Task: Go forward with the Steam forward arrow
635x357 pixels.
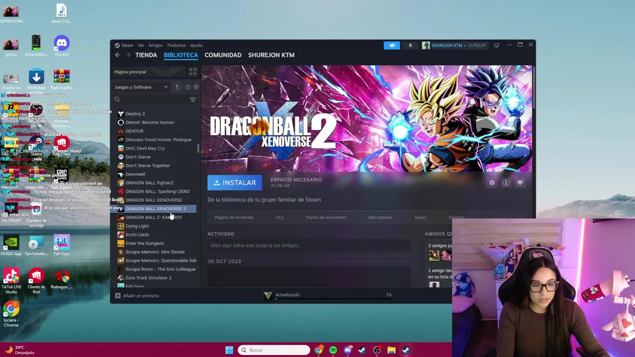Action: (128, 55)
